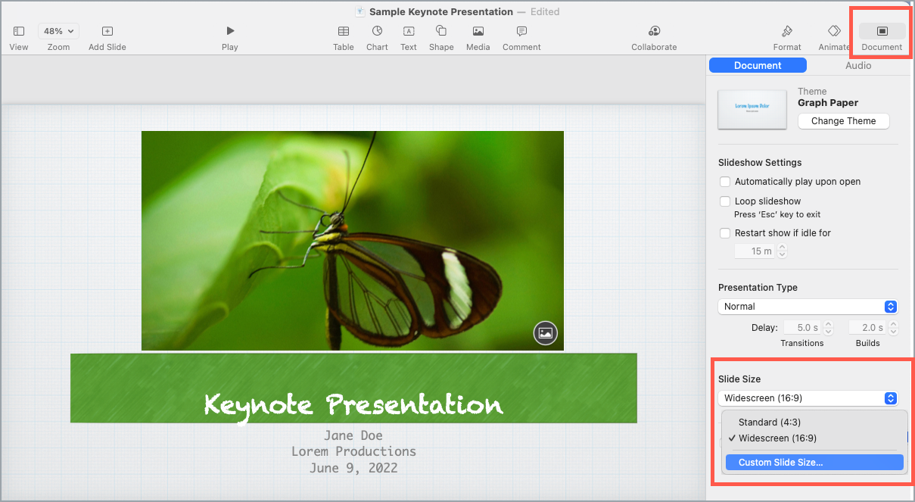This screenshot has height=502, width=915.
Task: Enable Automatically play upon open
Action: (x=725, y=182)
